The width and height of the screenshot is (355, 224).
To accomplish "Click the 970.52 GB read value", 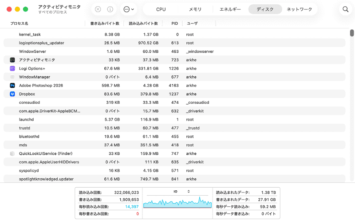I will pyautogui.click(x=148, y=43).
